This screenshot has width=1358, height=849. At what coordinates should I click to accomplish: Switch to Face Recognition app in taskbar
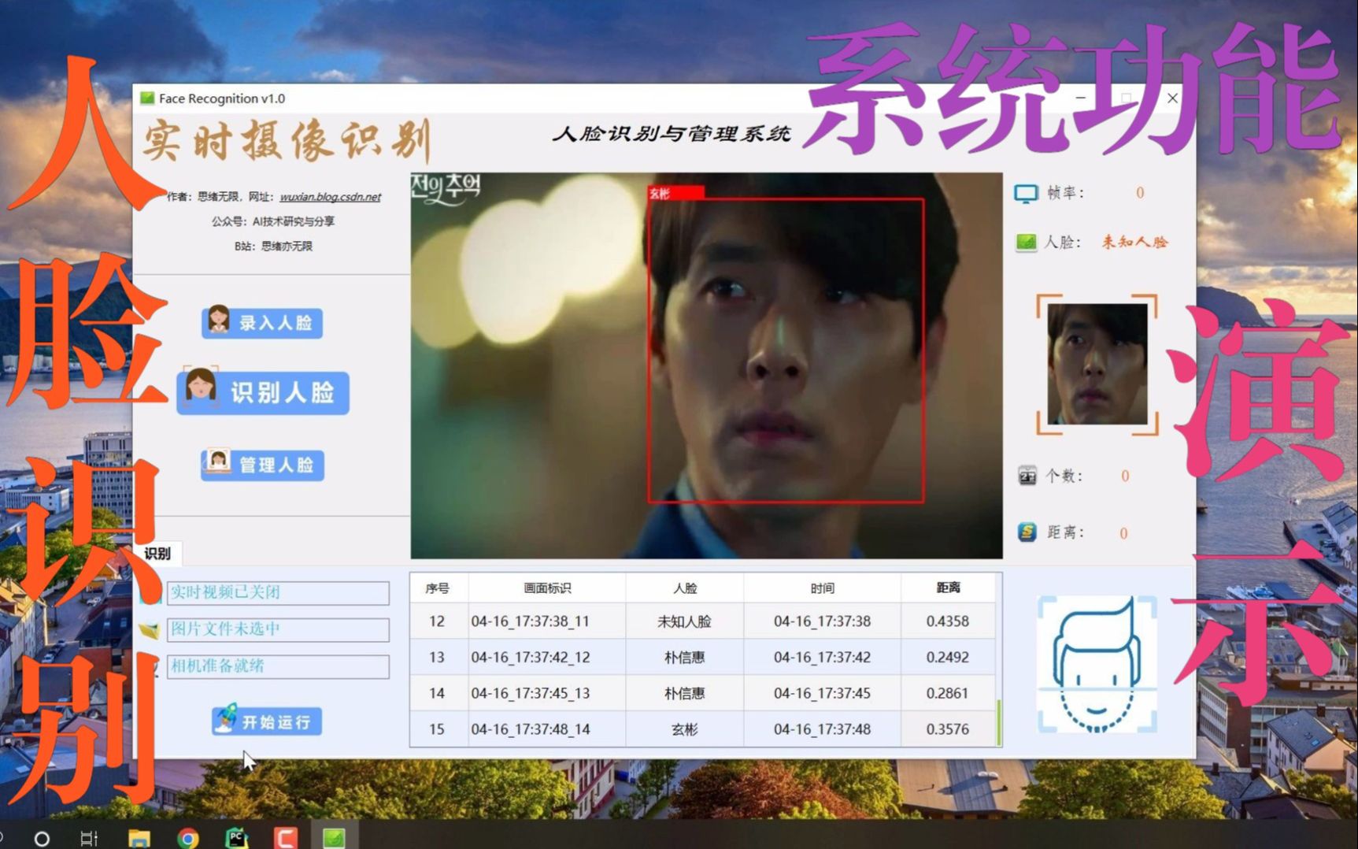pos(334,838)
